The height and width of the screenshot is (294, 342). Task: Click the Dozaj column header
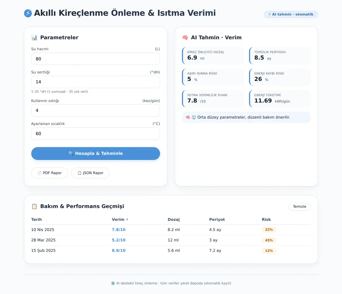(174, 219)
